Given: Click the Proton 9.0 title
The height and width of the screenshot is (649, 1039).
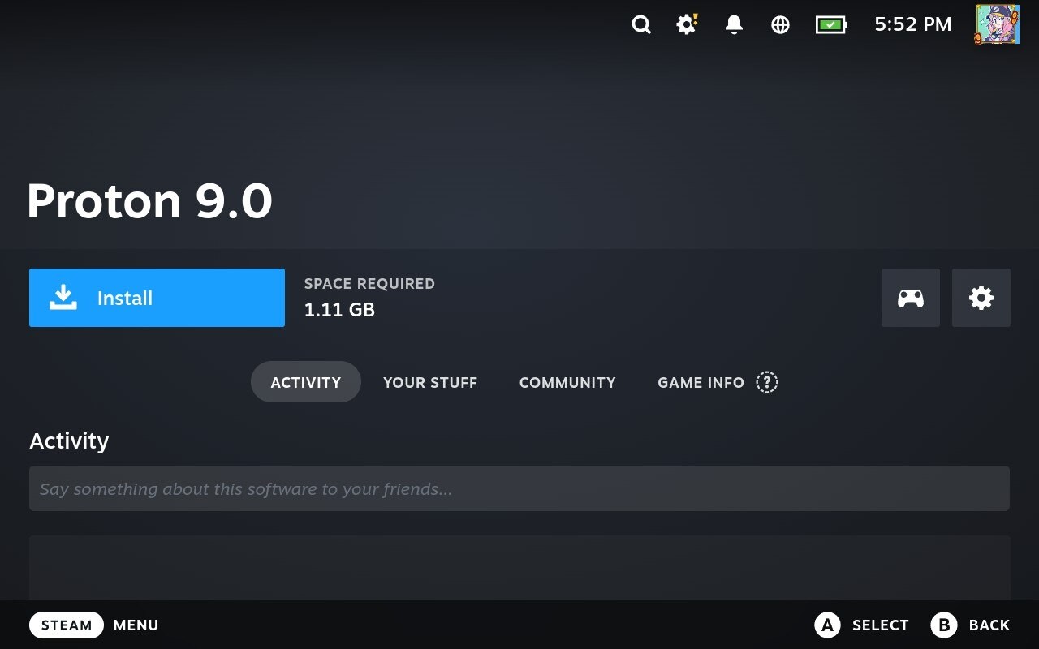Looking at the screenshot, I should click(150, 201).
